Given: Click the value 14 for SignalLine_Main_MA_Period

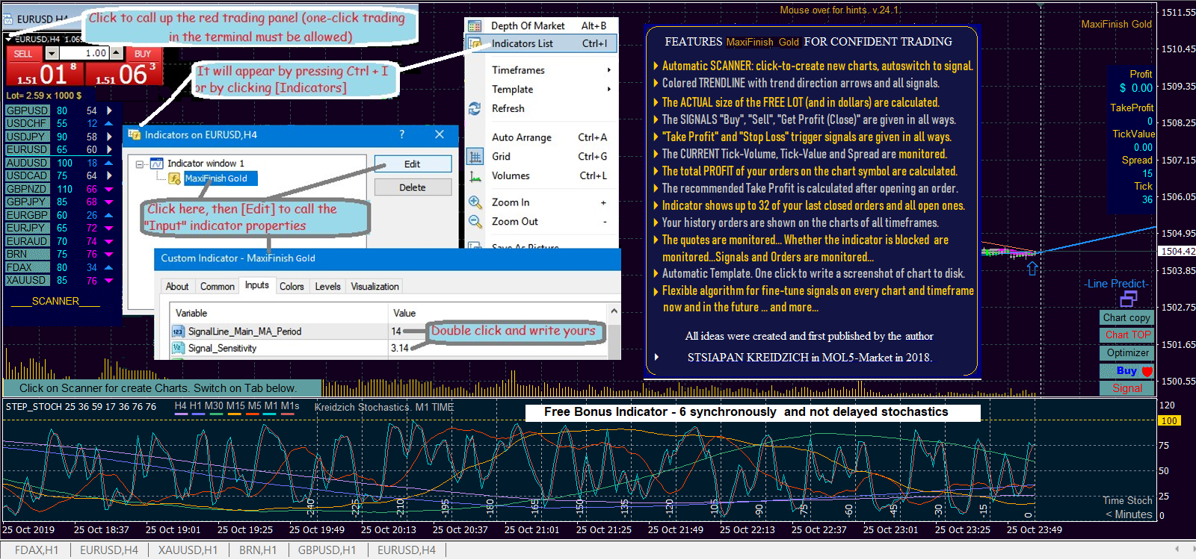Looking at the screenshot, I should 396,332.
